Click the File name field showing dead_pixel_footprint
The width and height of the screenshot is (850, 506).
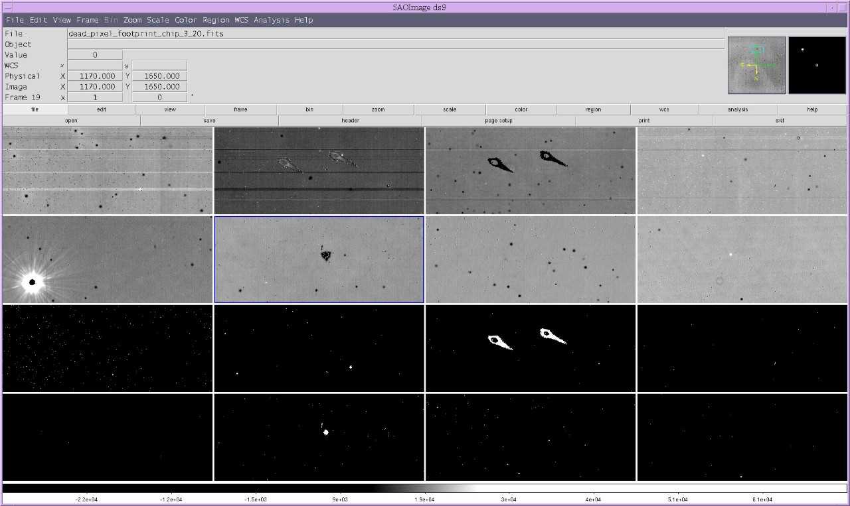tap(395, 33)
